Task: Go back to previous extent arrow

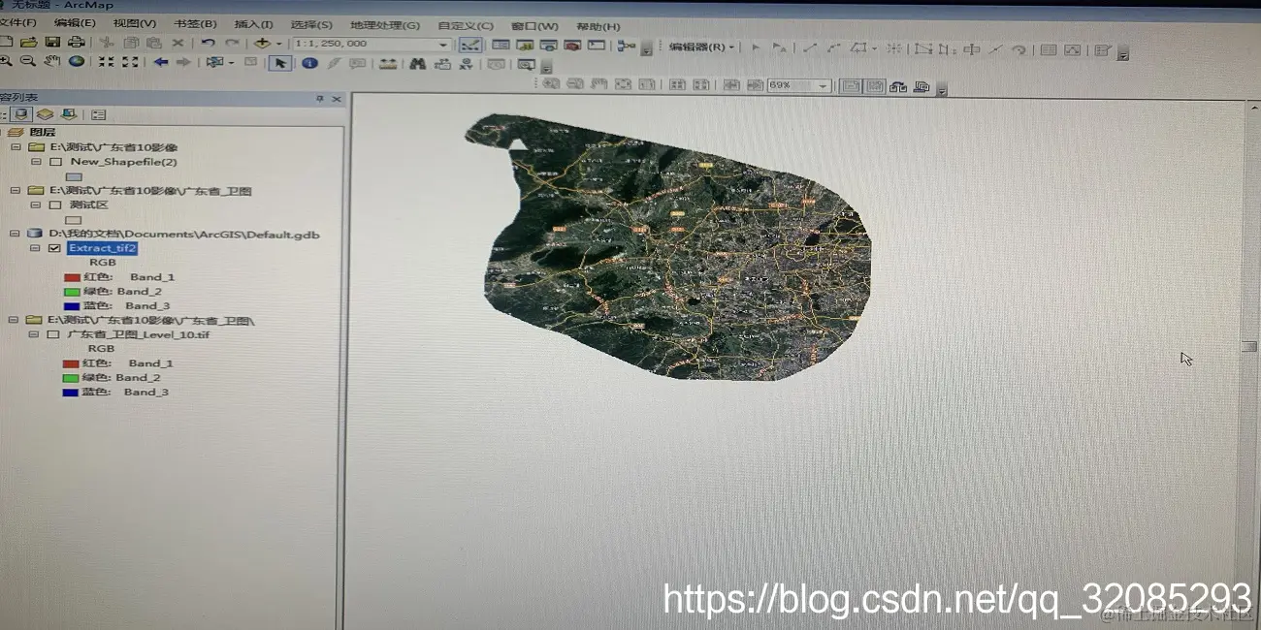Action: click(x=161, y=62)
